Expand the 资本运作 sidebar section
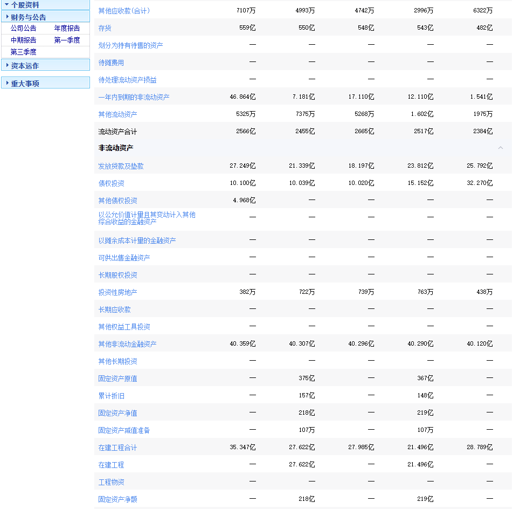 25,66
